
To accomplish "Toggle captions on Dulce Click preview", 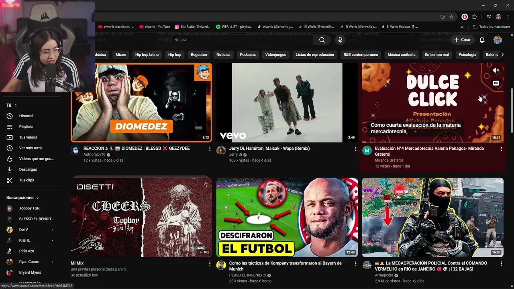I will (496, 83).
